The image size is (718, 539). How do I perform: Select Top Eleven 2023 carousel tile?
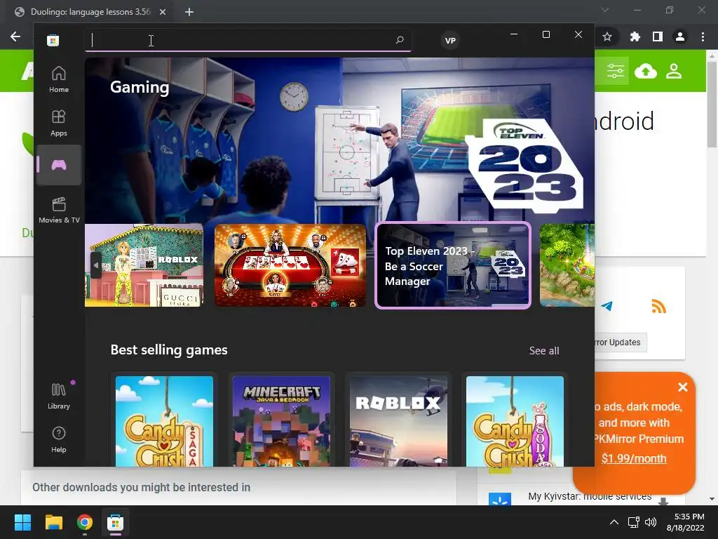pos(453,265)
